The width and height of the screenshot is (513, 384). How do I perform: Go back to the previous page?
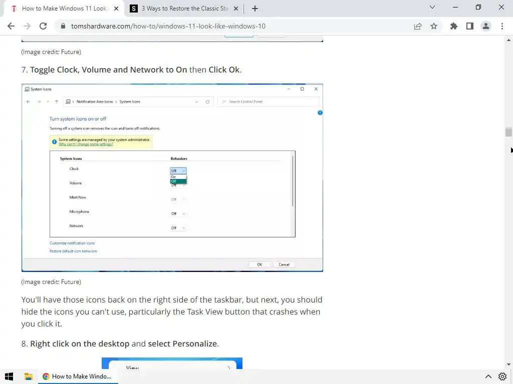(x=11, y=26)
